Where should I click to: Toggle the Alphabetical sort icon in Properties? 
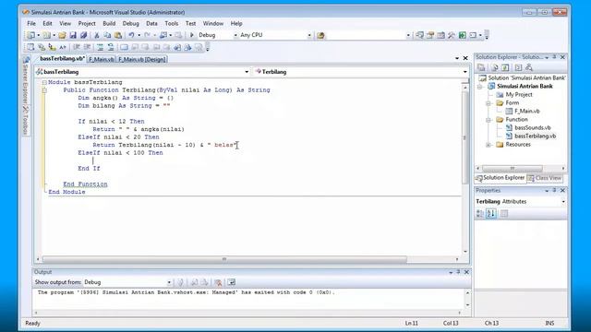(x=490, y=213)
